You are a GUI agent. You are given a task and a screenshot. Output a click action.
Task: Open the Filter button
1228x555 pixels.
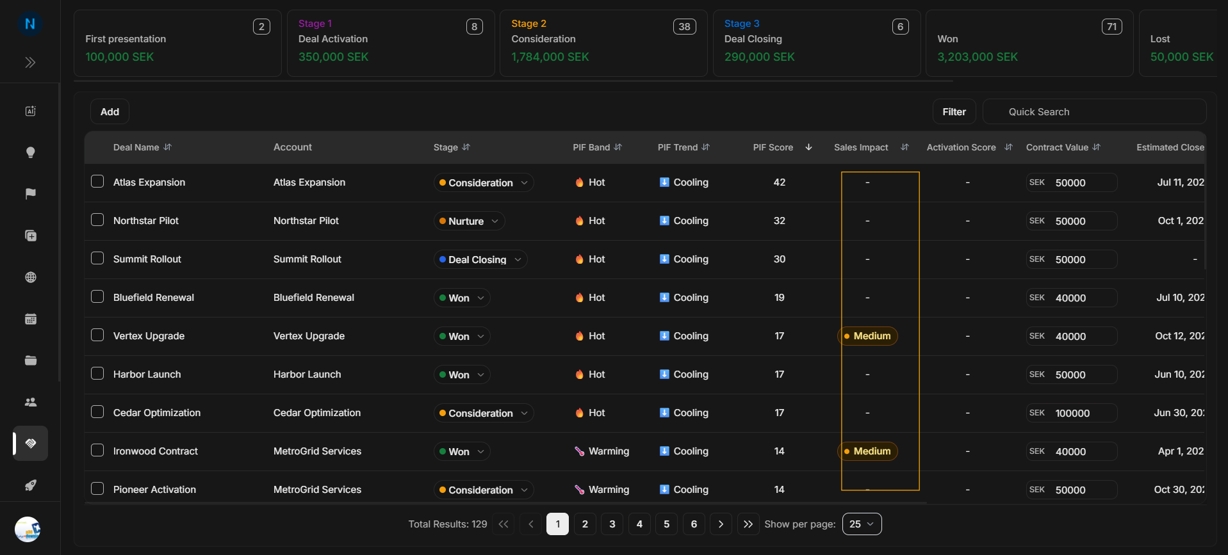(x=954, y=111)
